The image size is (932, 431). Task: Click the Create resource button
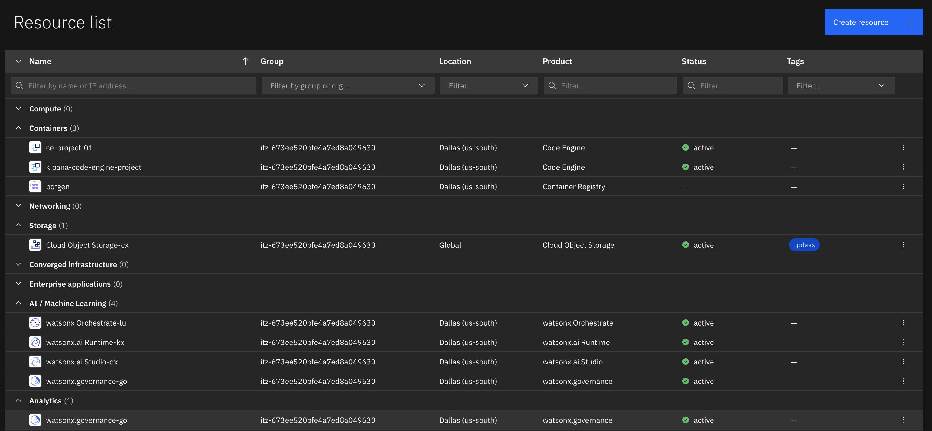(874, 22)
